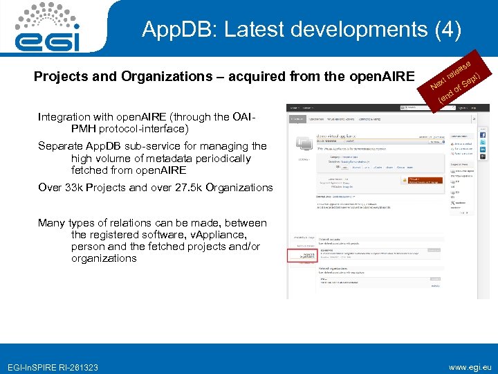Click the Related projects heading
This screenshot has height=374, width=498.
coord(329,239)
